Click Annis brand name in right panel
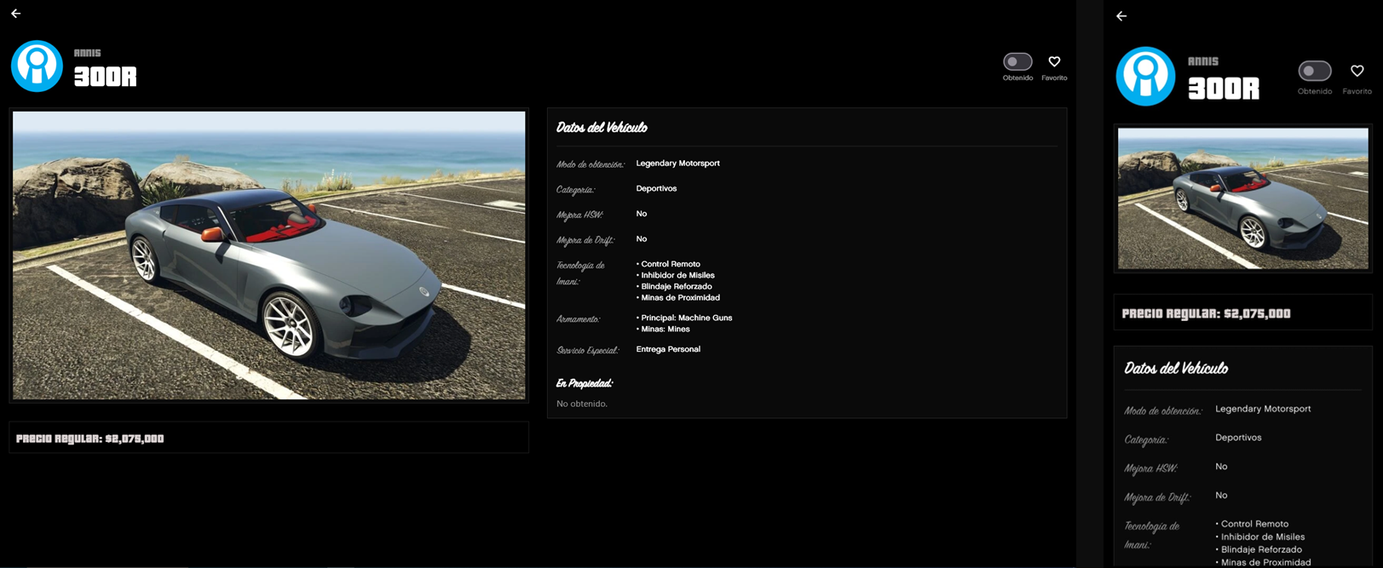Viewport: 1383px width, 568px height. (1203, 61)
